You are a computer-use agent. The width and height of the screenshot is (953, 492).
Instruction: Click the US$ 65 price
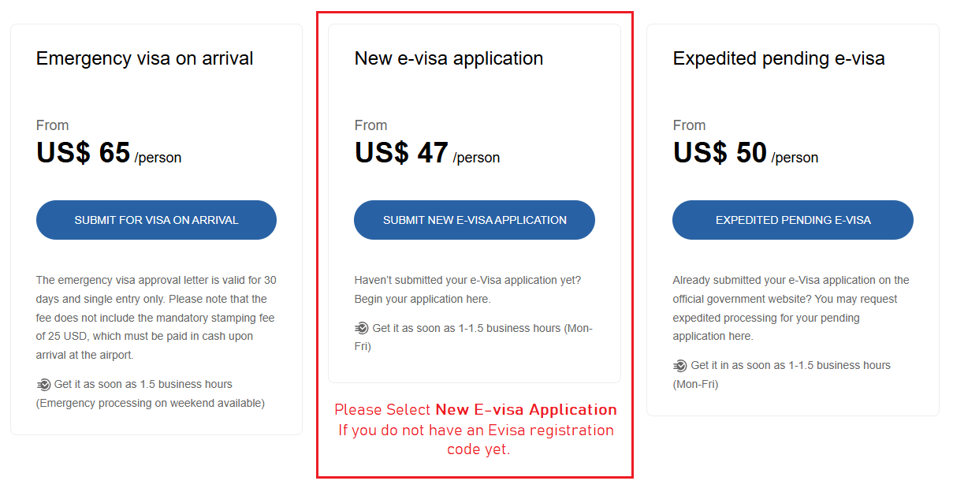[84, 153]
